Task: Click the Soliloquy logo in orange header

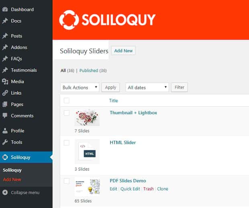Action: coord(107,20)
